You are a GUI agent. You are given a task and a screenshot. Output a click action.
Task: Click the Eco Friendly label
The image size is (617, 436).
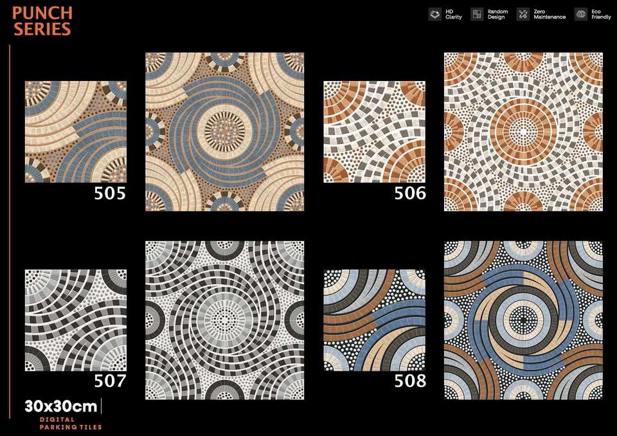601,15
